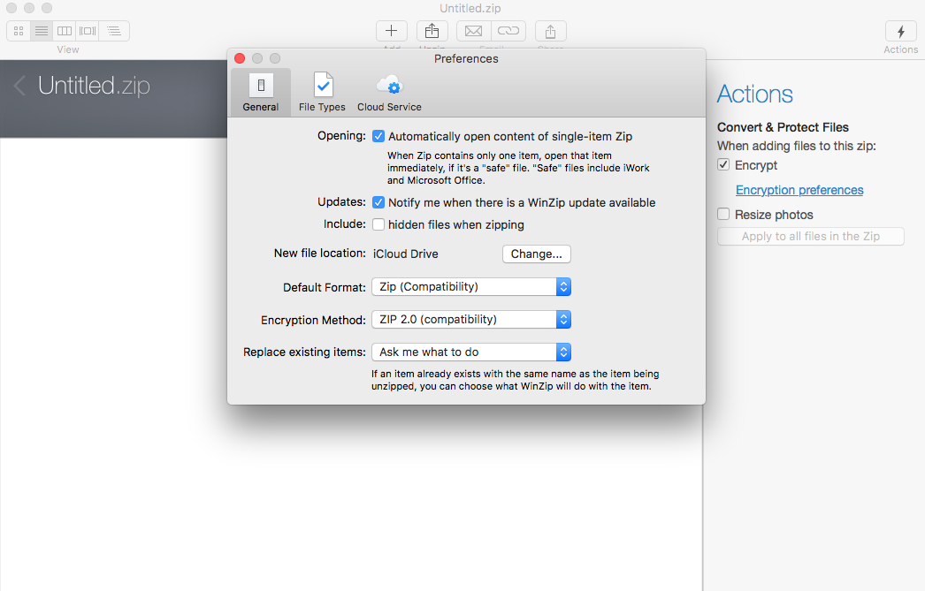Click the share link chain icon

(508, 31)
